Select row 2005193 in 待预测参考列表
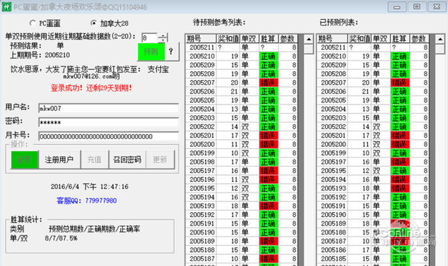The height and width of the screenshot is (266, 448). (x=241, y=206)
